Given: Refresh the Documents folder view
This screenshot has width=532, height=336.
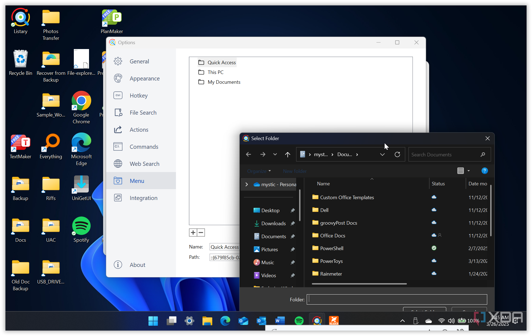Looking at the screenshot, I should tap(397, 154).
